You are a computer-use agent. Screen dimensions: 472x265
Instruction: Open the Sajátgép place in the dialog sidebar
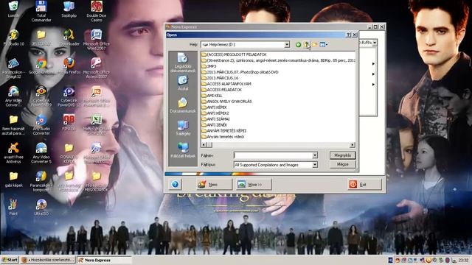pyautogui.click(x=183, y=127)
